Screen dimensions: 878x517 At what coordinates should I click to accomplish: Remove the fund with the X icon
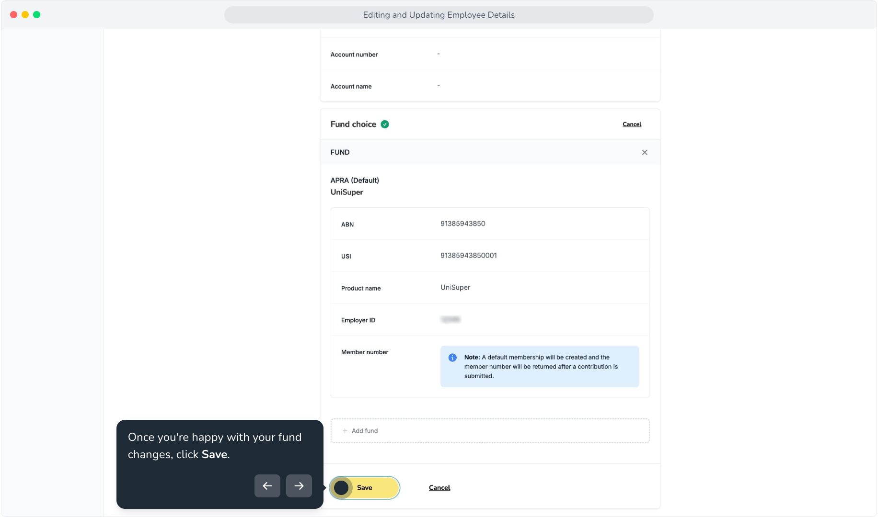point(645,152)
